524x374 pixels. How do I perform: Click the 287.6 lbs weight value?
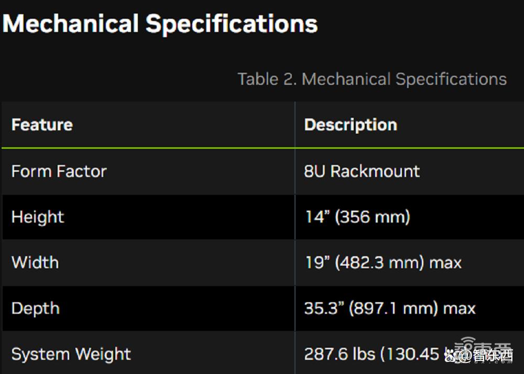[x=374, y=354]
